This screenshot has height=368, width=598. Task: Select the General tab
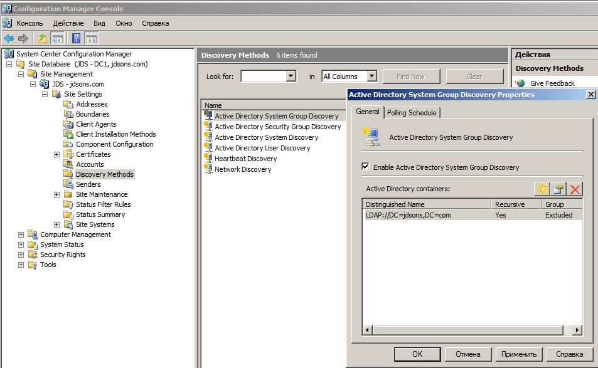coord(368,112)
